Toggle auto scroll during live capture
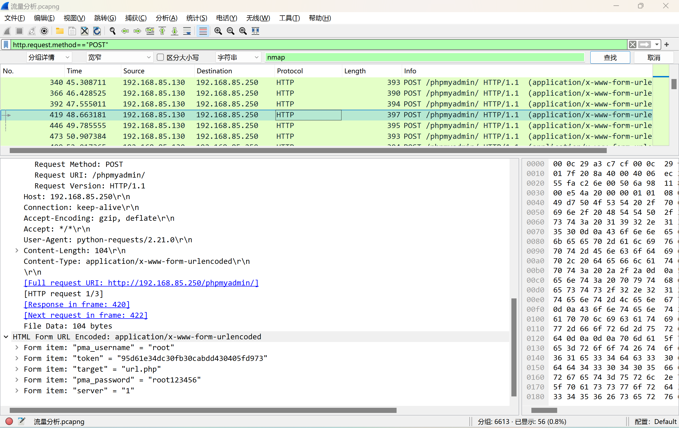This screenshot has height=428, width=679. click(187, 31)
